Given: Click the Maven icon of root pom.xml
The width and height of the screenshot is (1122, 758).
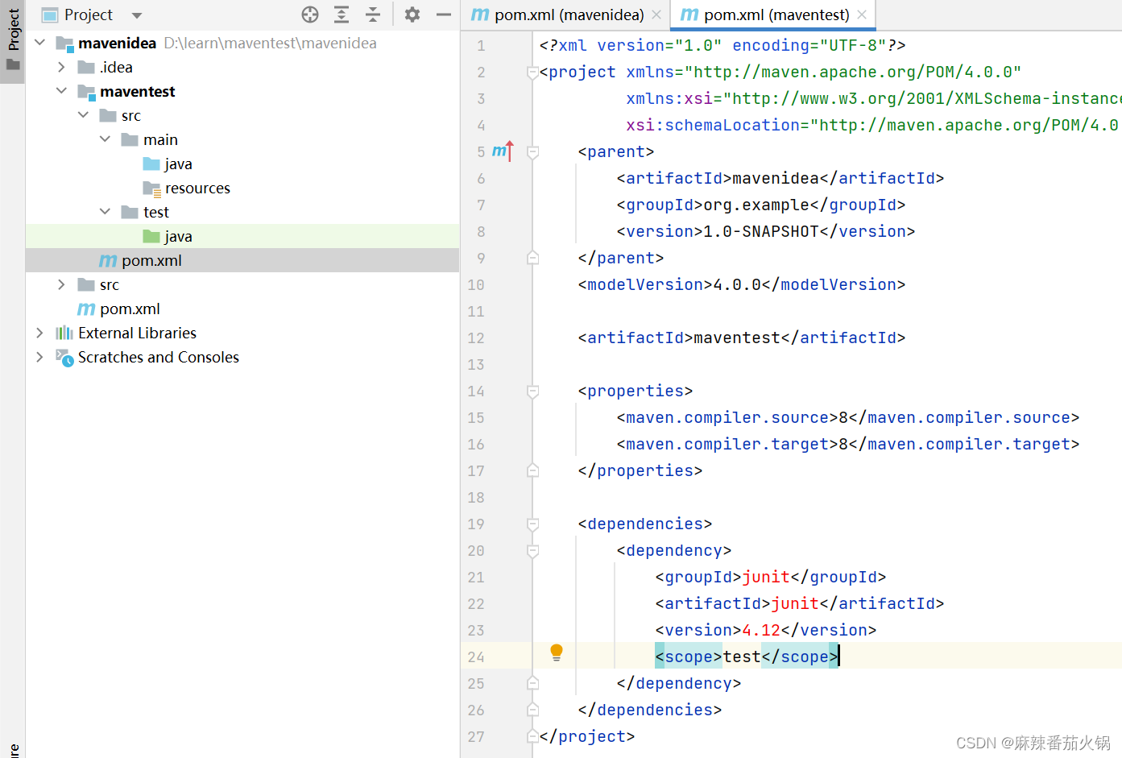Looking at the screenshot, I should tap(86, 309).
